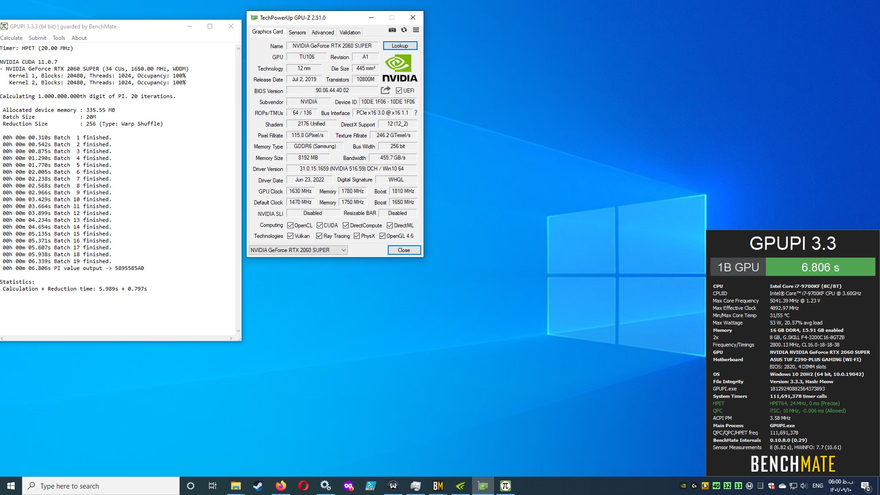Switch to the Graphics Card tab
The height and width of the screenshot is (495, 880).
(268, 32)
